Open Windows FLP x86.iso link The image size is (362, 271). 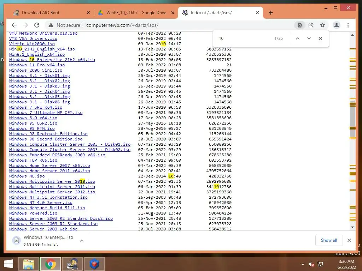(33, 161)
